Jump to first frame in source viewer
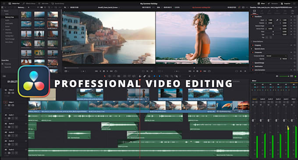This screenshot has width=298, height=160. tap(96, 71)
